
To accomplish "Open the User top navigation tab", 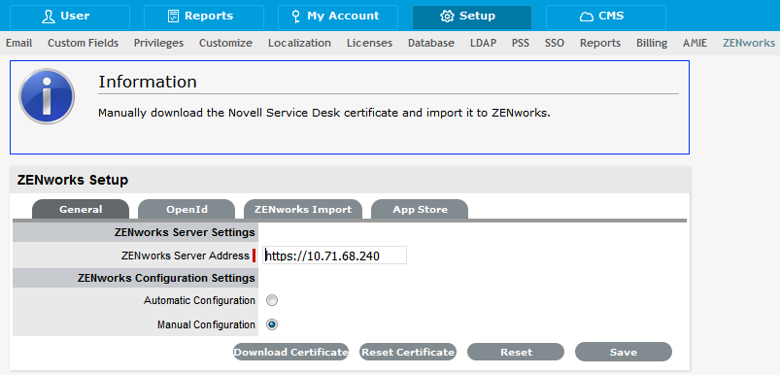I will 70,17.
